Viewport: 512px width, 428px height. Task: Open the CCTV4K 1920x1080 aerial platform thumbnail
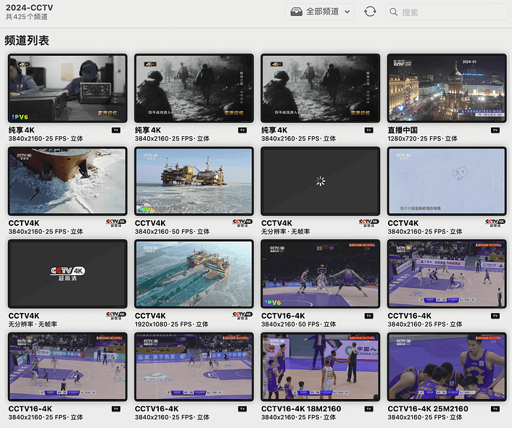click(x=194, y=274)
